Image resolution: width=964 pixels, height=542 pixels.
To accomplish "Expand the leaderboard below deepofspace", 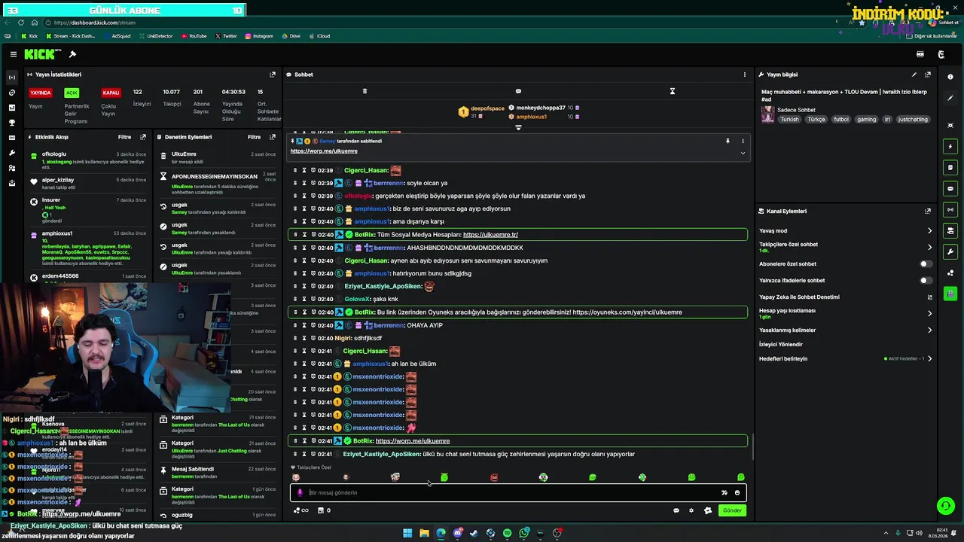I will click(518, 127).
